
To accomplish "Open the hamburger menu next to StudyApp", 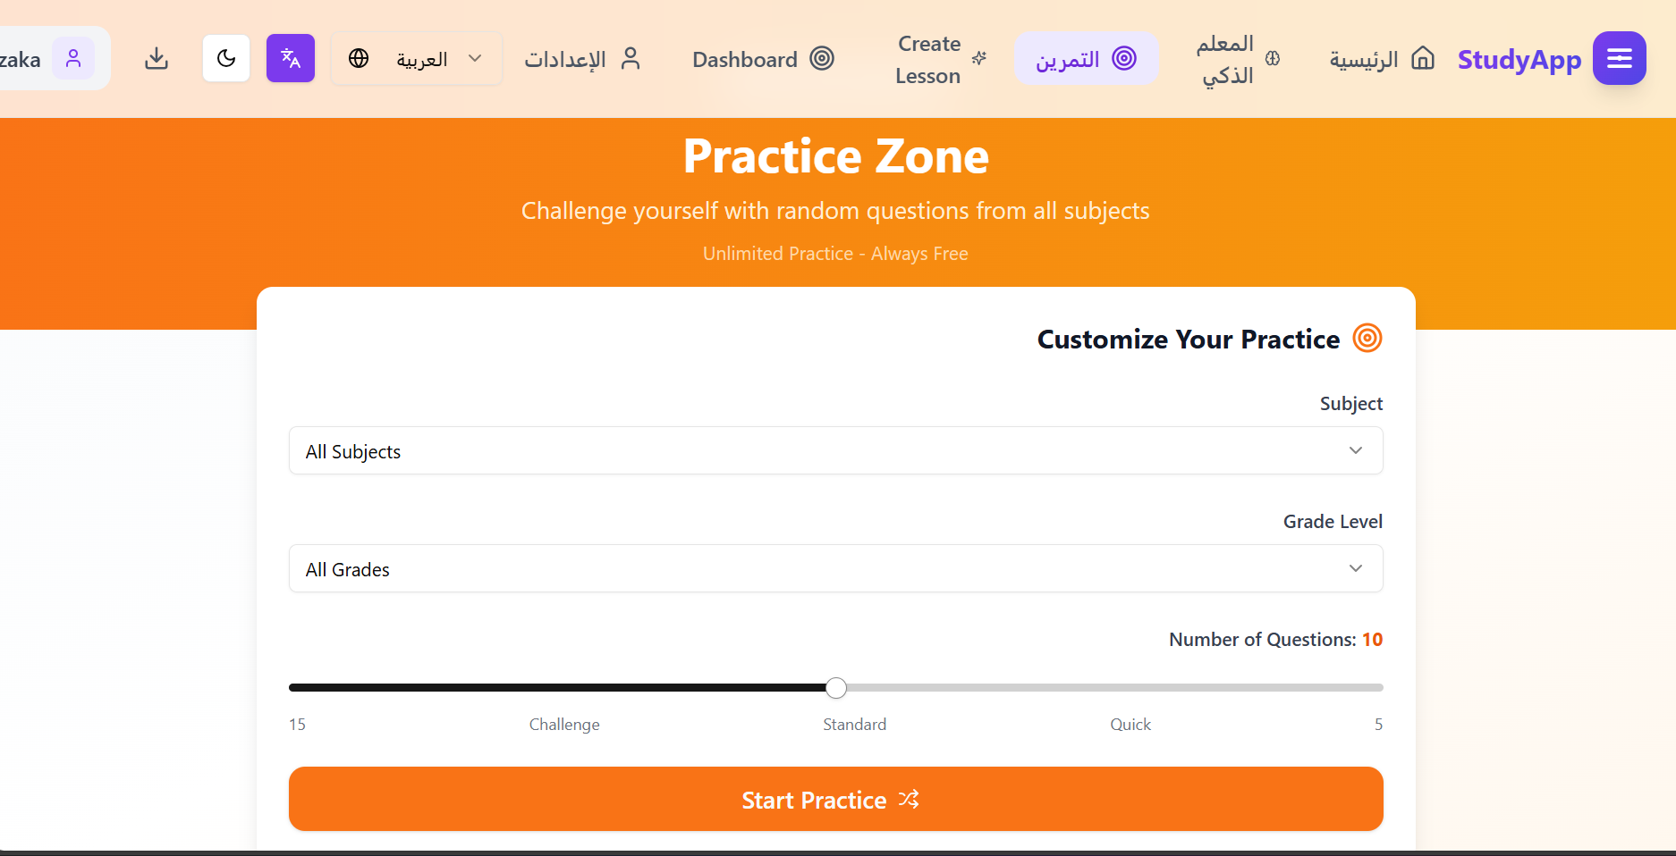I will pyautogui.click(x=1619, y=59).
